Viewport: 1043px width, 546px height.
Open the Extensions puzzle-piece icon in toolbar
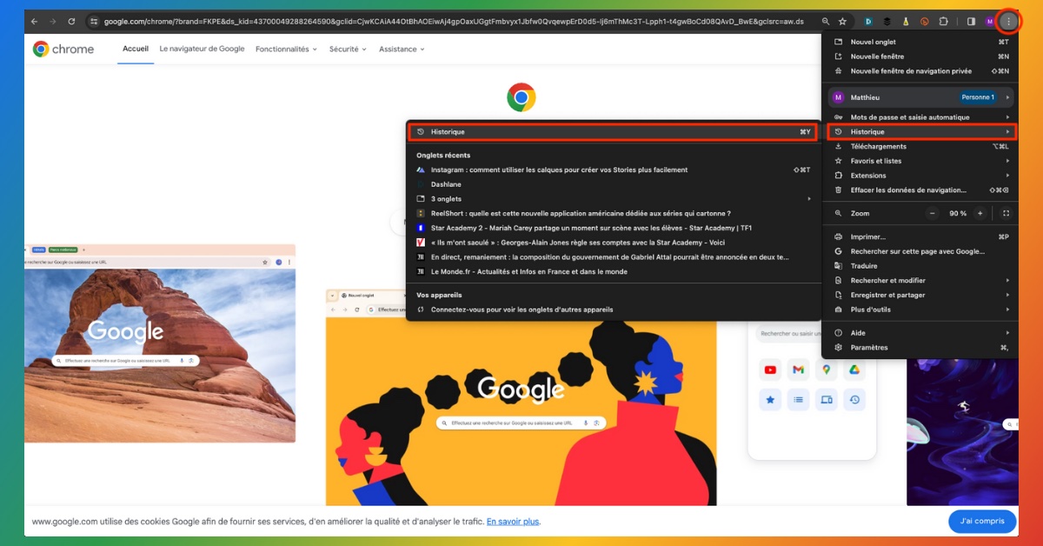point(943,21)
